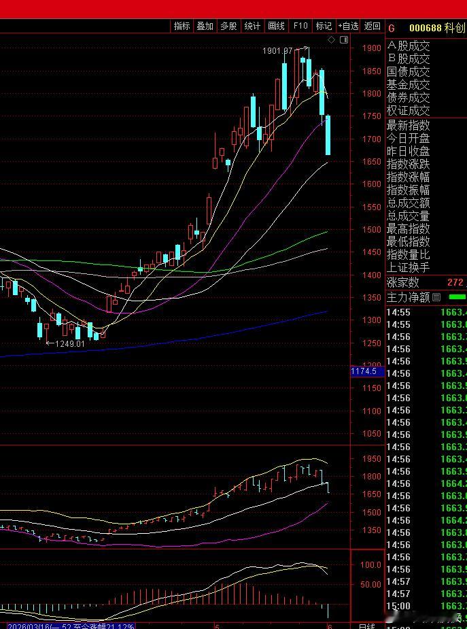Image resolution: width=467 pixels, height=629 pixels.
Task: Click the 1249.01 low price marker
Action: [x=70, y=344]
